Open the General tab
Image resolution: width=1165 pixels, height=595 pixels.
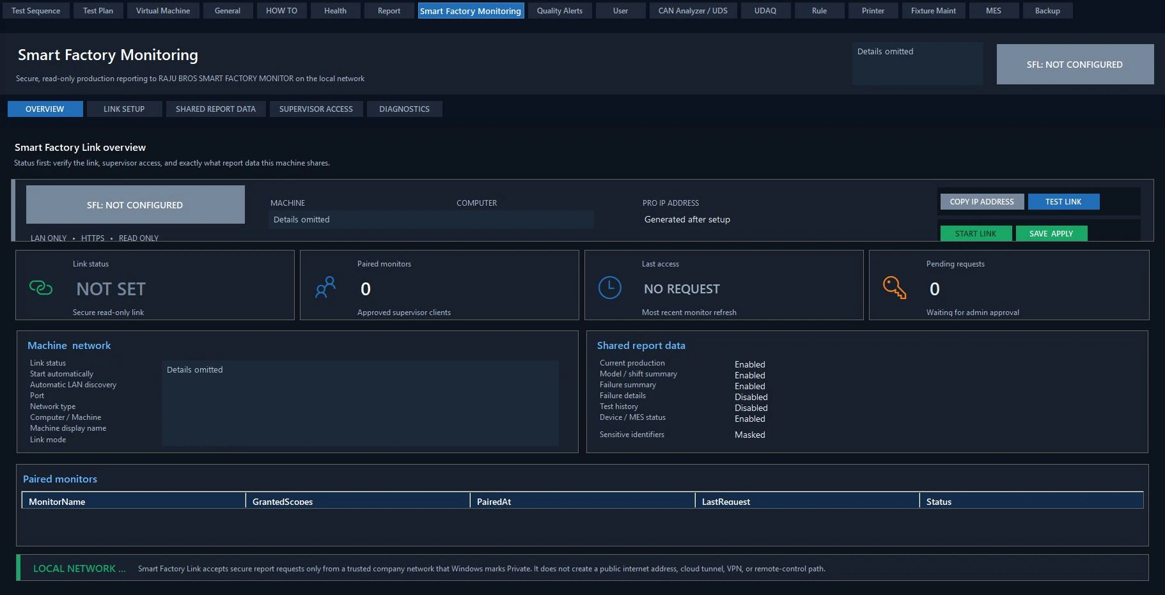coord(228,11)
